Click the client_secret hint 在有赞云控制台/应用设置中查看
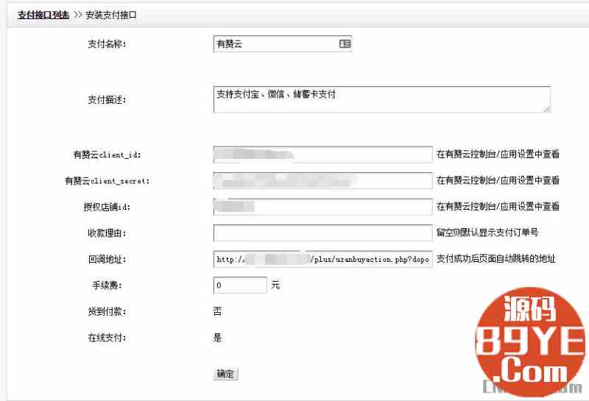589x401 pixels. pyautogui.click(x=498, y=180)
